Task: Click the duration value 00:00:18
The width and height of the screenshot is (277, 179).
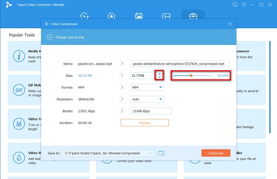Action: pos(85,123)
